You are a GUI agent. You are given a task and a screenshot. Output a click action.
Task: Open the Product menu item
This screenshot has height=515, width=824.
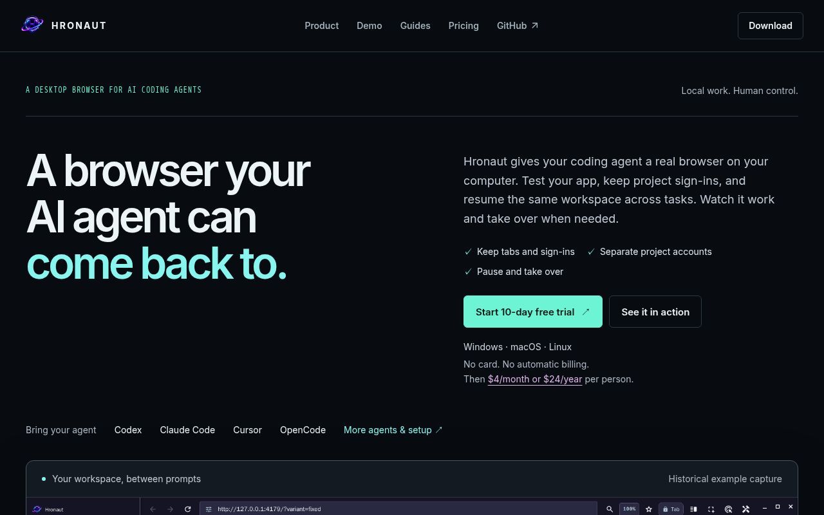321,26
